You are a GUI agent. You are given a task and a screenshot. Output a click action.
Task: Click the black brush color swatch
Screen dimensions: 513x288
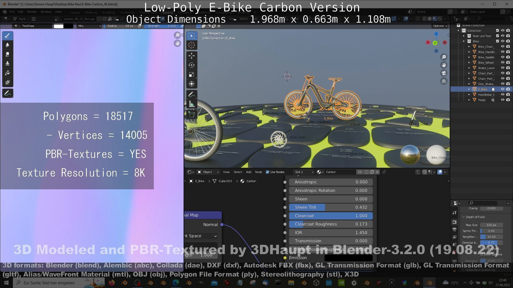point(68,26)
